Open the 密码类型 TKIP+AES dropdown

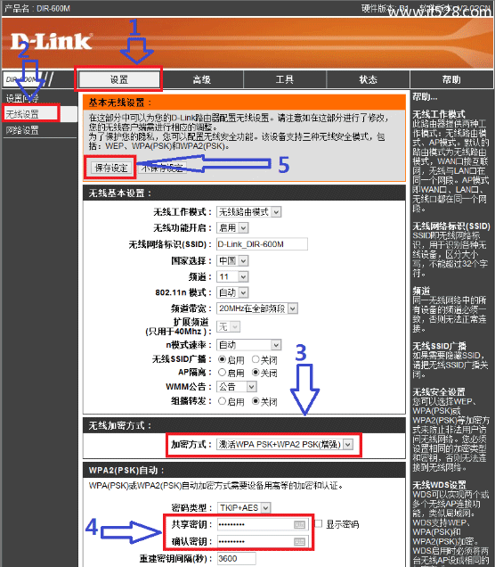point(244,507)
